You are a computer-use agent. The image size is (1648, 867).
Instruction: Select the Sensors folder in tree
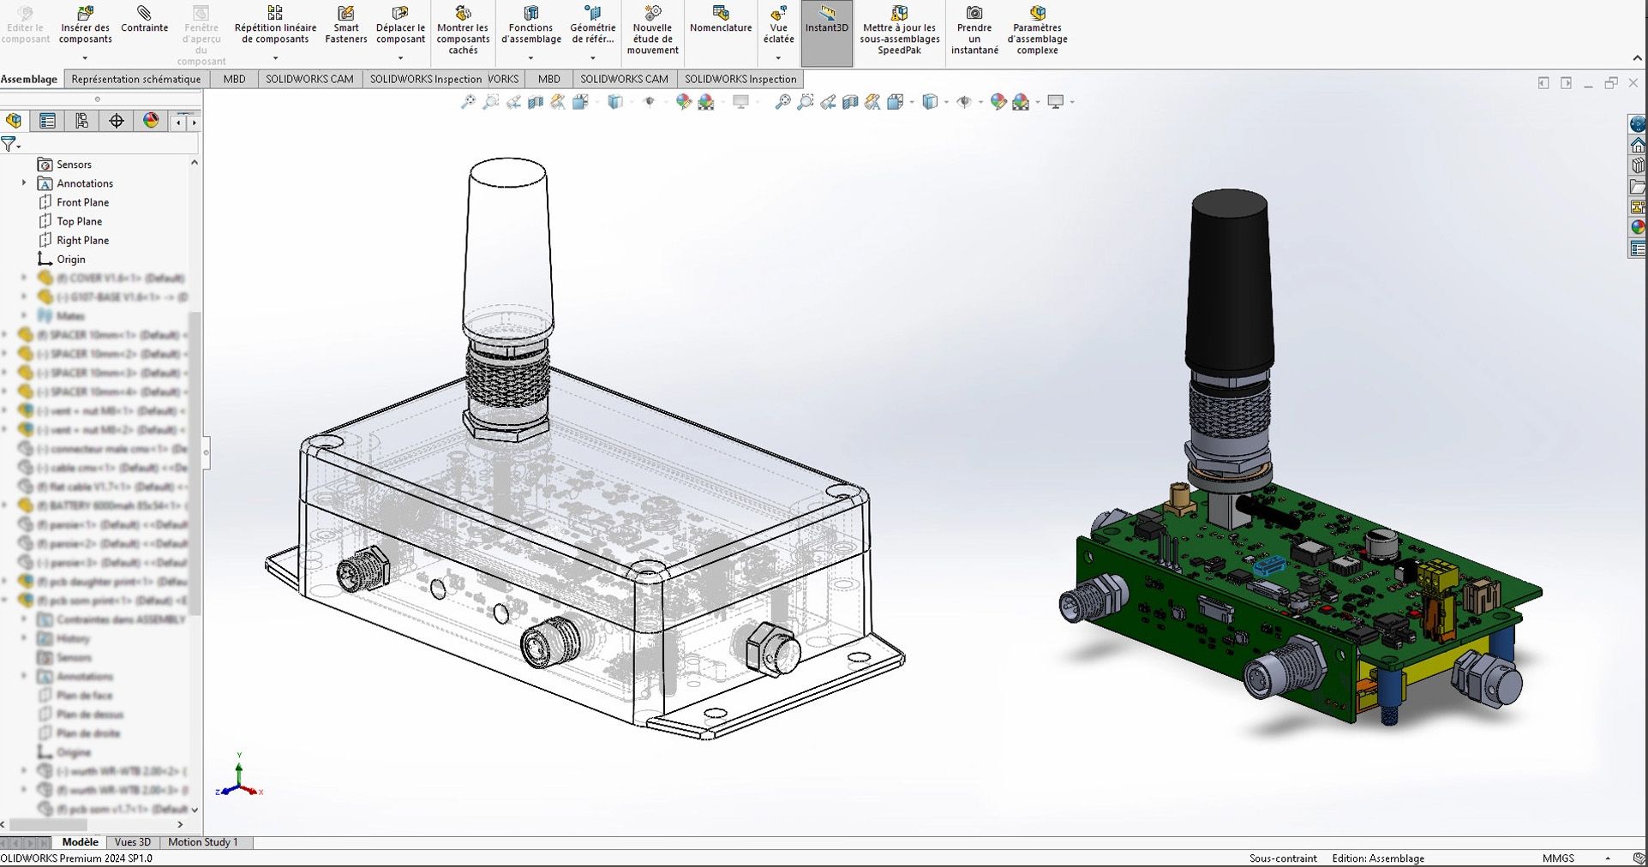point(64,164)
